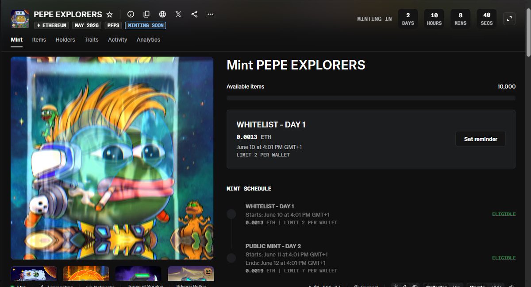The height and width of the screenshot is (287, 531).
Task: Select the fourth beige preview thumbnail
Action: click(x=191, y=273)
